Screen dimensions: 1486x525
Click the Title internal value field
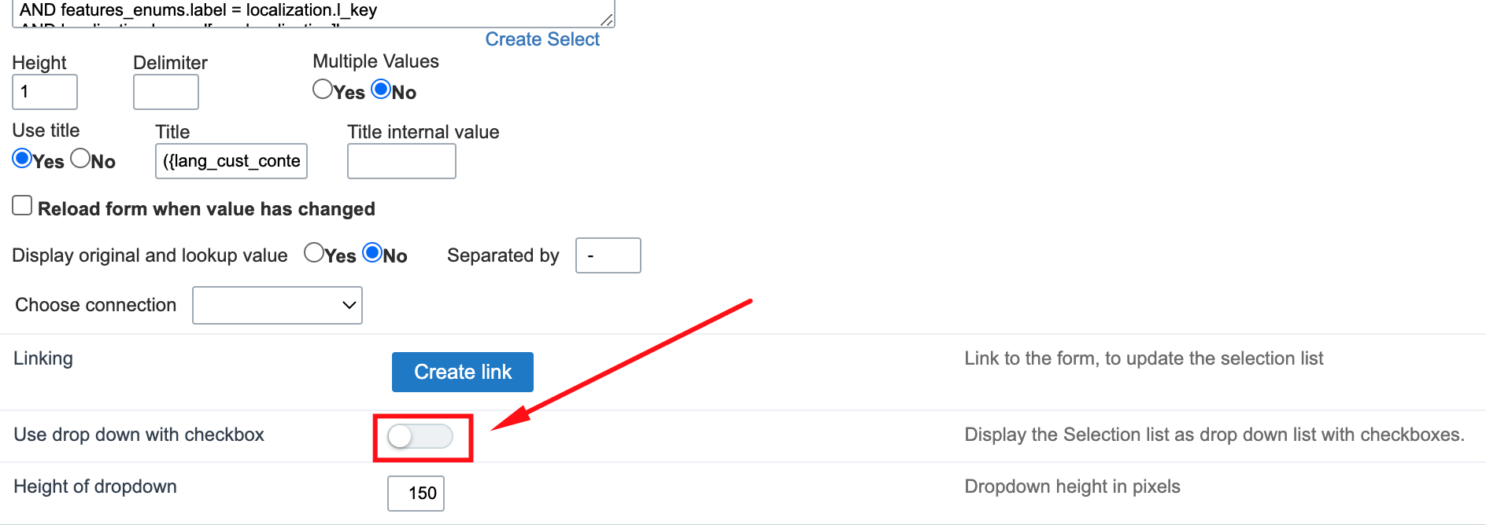401,161
